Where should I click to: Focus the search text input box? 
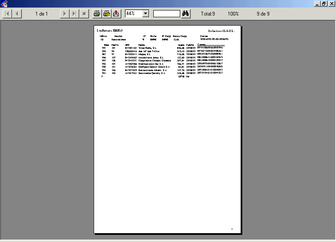(x=167, y=14)
